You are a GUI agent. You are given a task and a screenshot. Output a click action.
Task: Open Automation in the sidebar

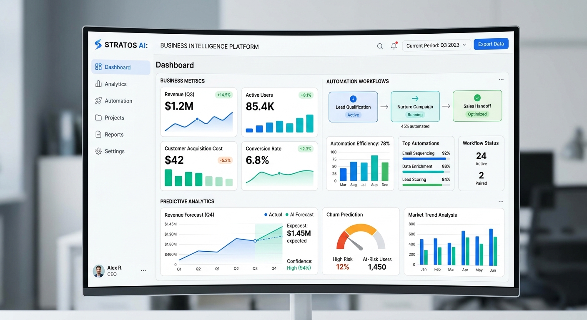point(121,101)
